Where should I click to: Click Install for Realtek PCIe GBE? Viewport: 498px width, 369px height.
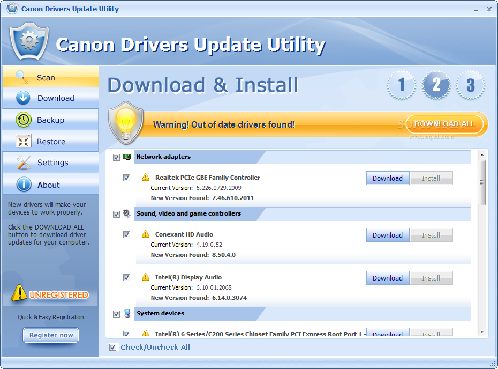coord(431,178)
